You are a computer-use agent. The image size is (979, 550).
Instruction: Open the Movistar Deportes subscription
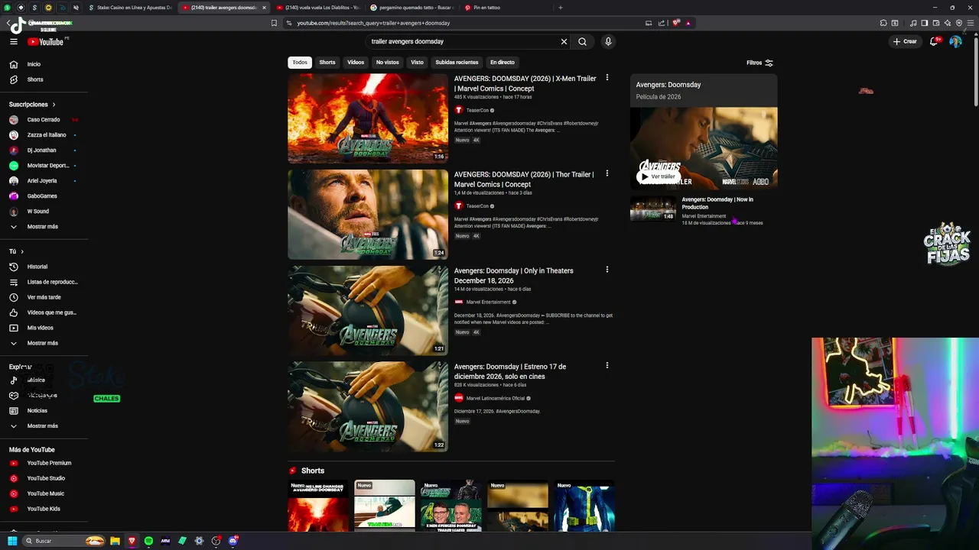[x=48, y=165]
